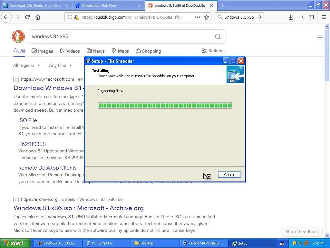Screen dimensions: 330x248
Task: Reload the current page
Action: (x=27, y=17)
